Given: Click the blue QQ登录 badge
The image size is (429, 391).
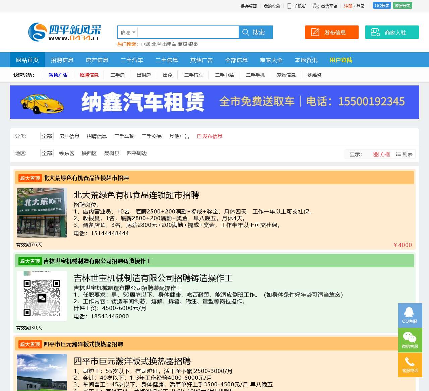Looking at the screenshot, I should coord(382,6).
